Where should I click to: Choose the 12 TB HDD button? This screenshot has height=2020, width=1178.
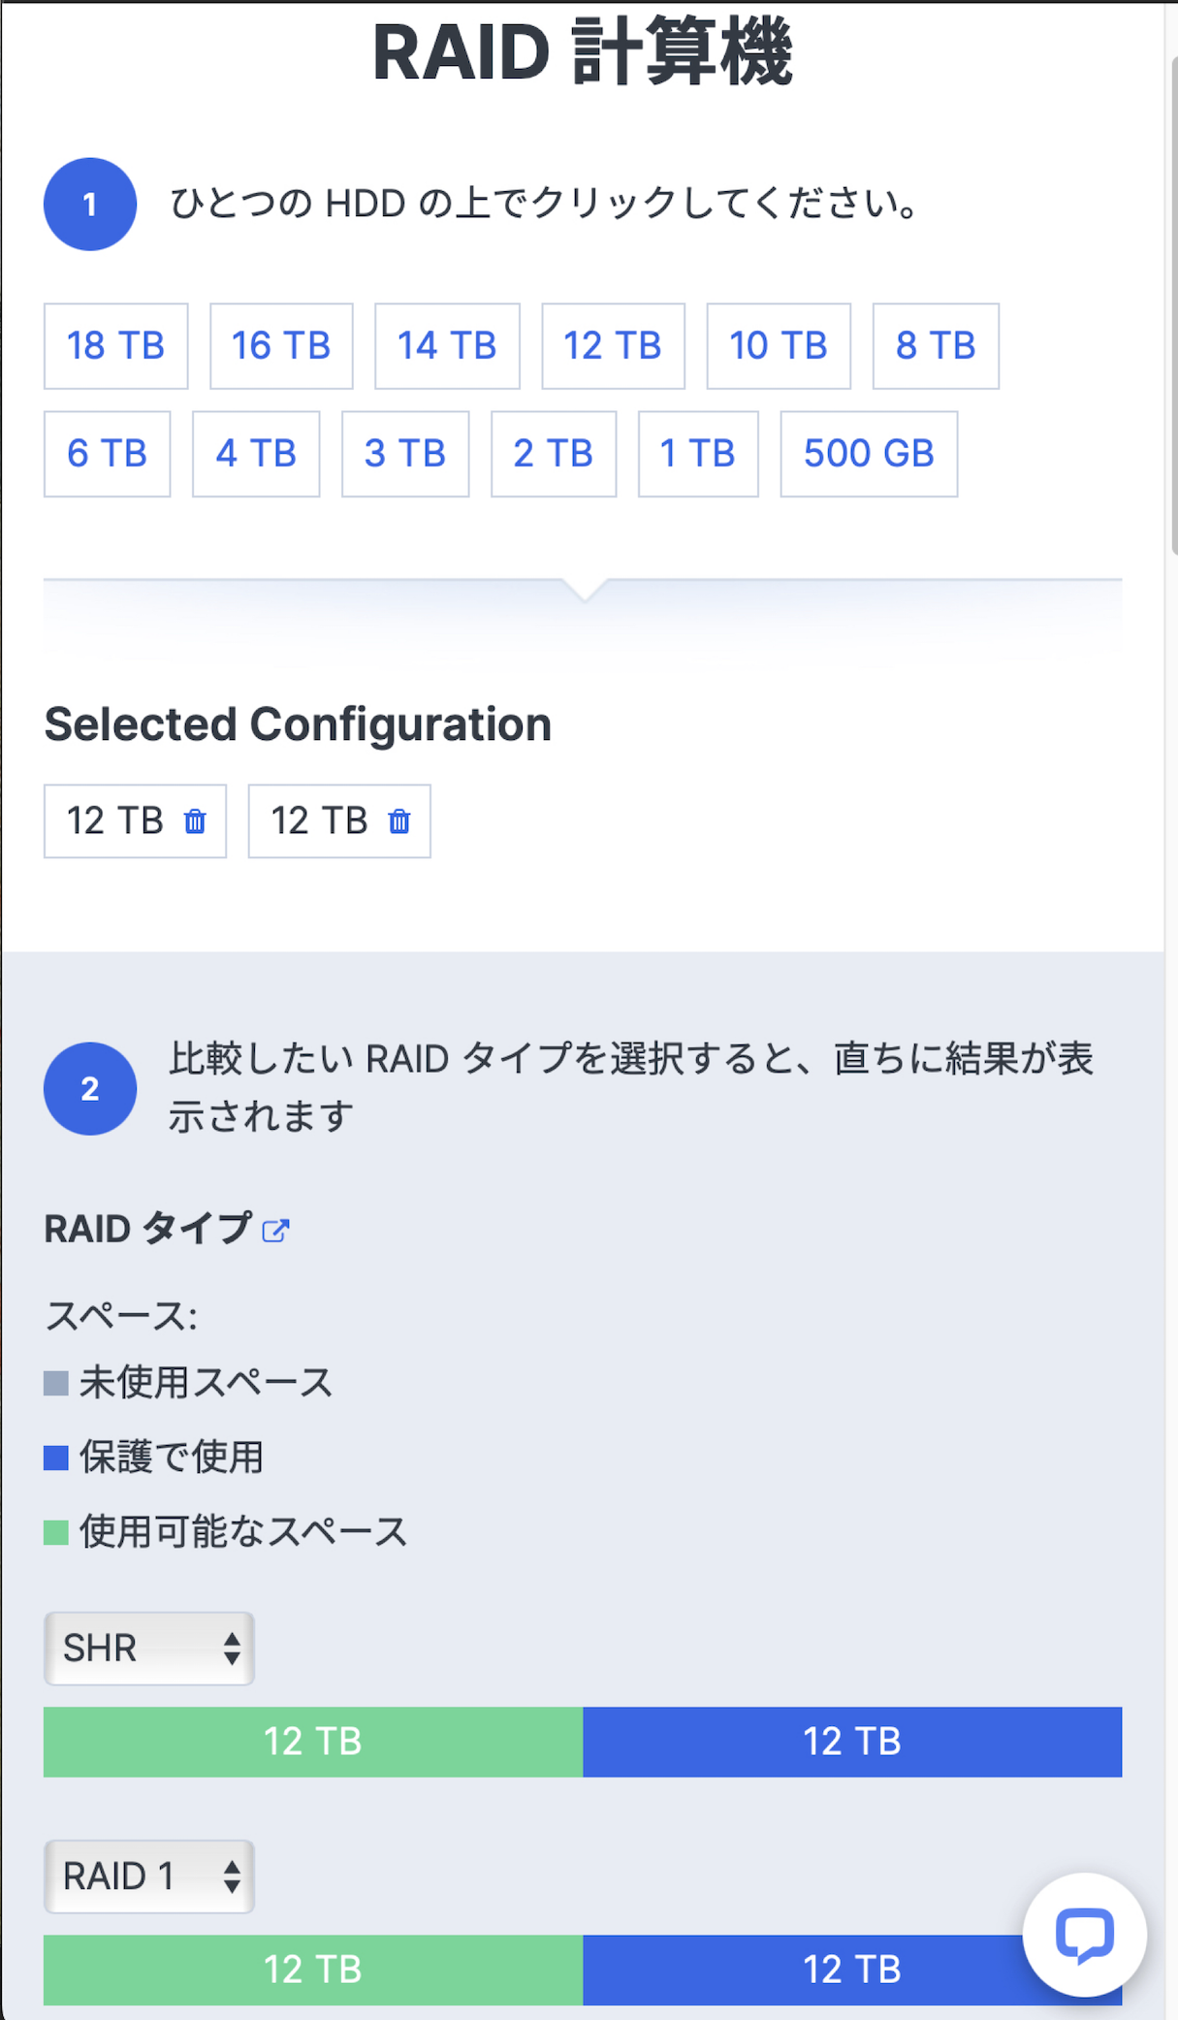(x=613, y=346)
